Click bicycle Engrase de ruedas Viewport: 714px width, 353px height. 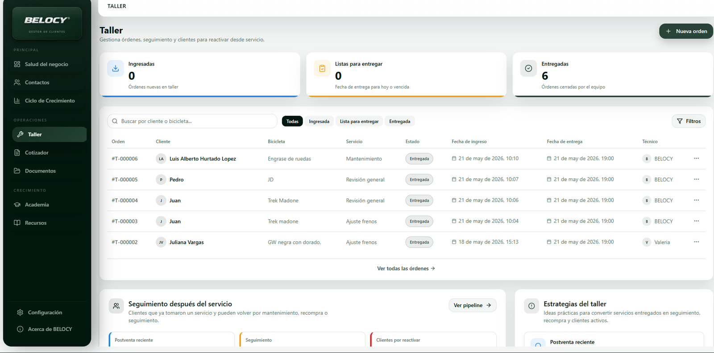coord(289,159)
